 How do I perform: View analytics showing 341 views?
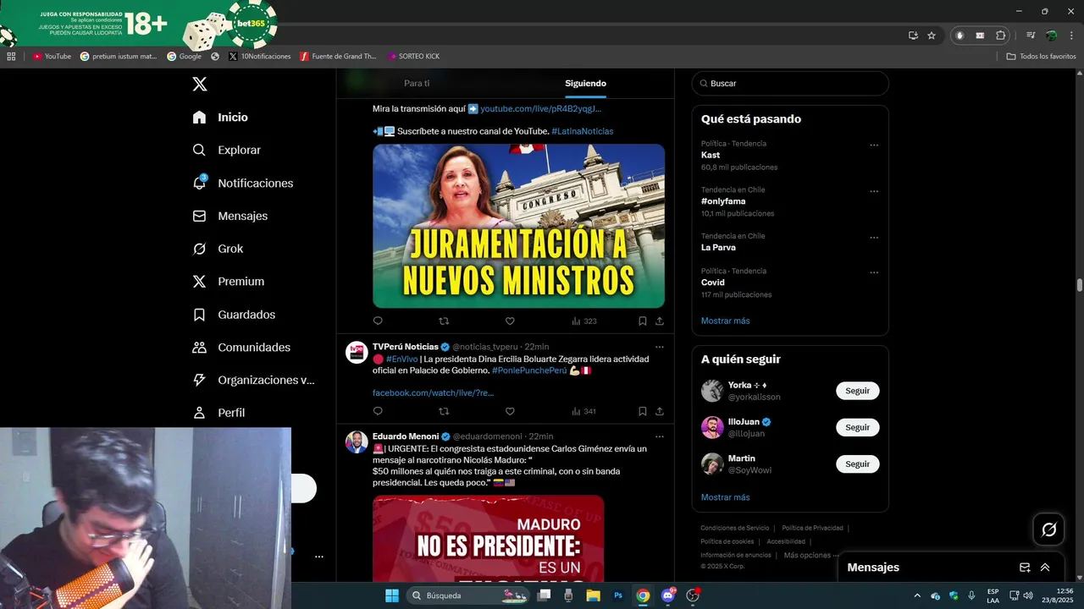[x=584, y=411]
